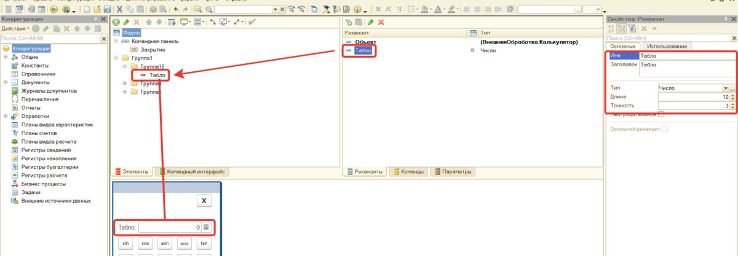Click the red delete attribute icon
This screenshot has height=256, width=738.
381,22
